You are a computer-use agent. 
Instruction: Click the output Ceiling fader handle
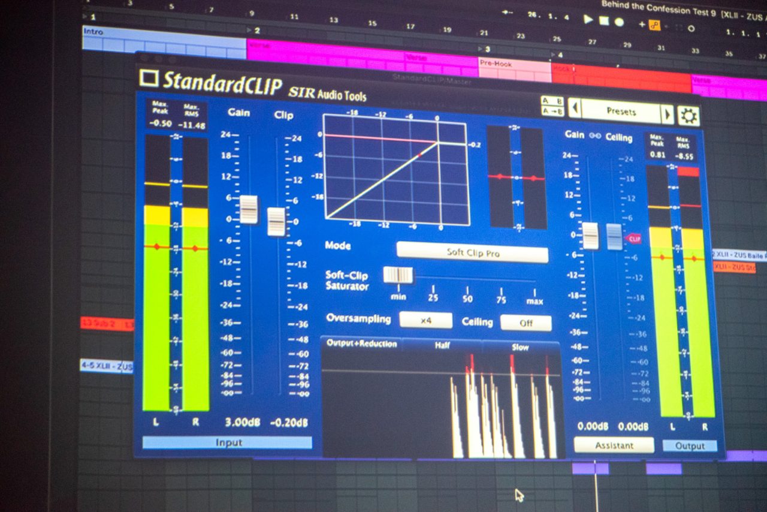pos(614,237)
